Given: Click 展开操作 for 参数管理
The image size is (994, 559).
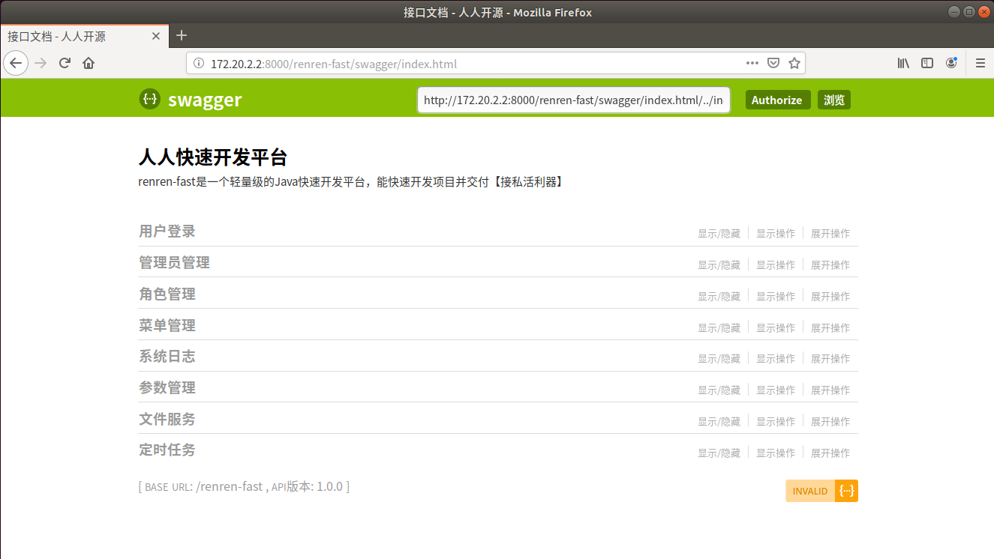Looking at the screenshot, I should [x=830, y=390].
